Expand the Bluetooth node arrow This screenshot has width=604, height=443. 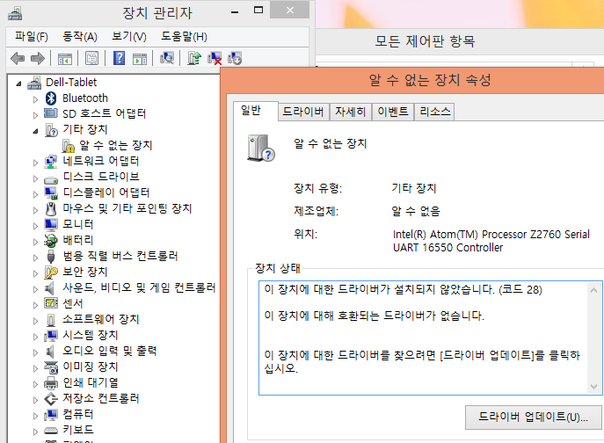35,99
